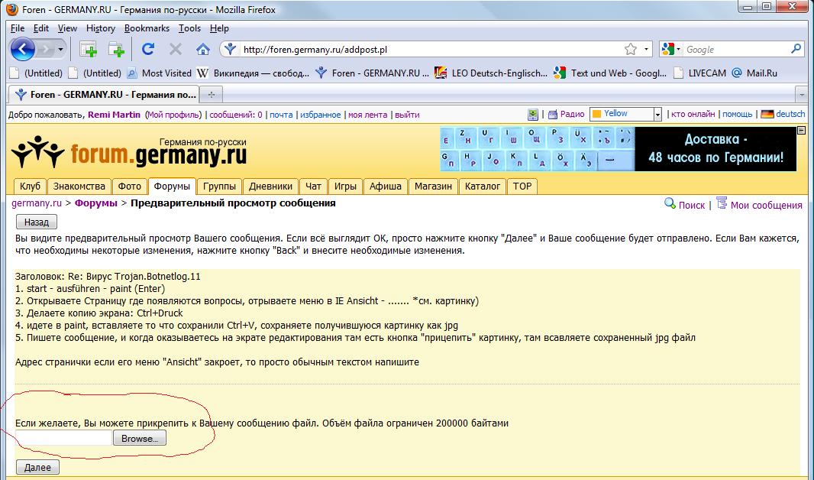Click the forum.germany.ru logo
814x480 pixels.
tap(129, 151)
